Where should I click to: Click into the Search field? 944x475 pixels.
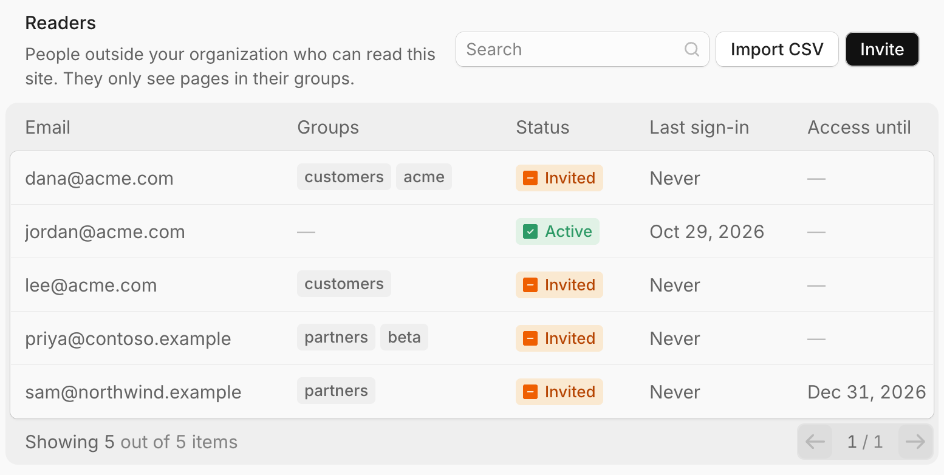pos(582,49)
